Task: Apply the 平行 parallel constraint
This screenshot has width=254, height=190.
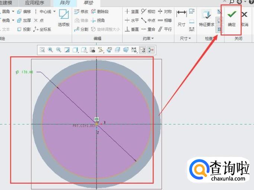Action: [x=165, y=29]
